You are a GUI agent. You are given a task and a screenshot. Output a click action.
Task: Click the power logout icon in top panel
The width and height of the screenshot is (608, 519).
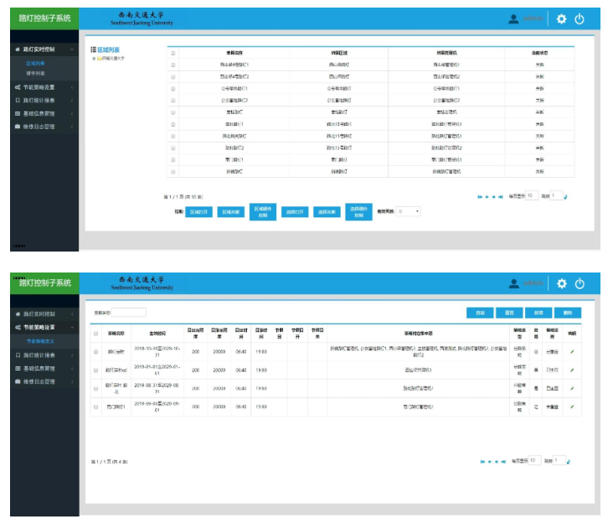pos(580,18)
